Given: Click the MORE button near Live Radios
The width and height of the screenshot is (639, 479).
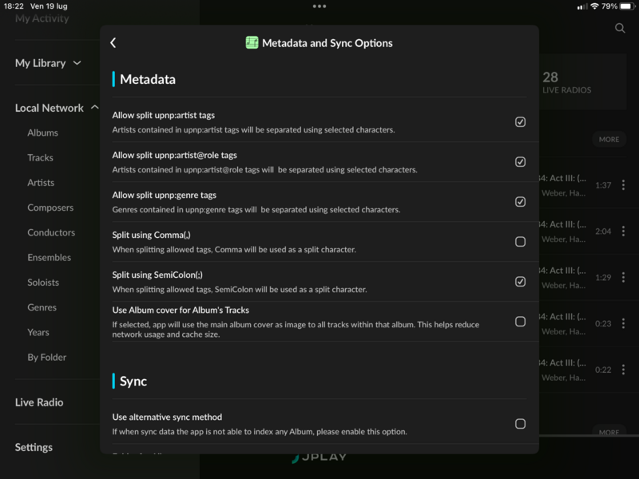Looking at the screenshot, I should pos(609,140).
